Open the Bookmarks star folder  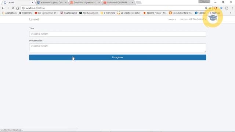26,13
